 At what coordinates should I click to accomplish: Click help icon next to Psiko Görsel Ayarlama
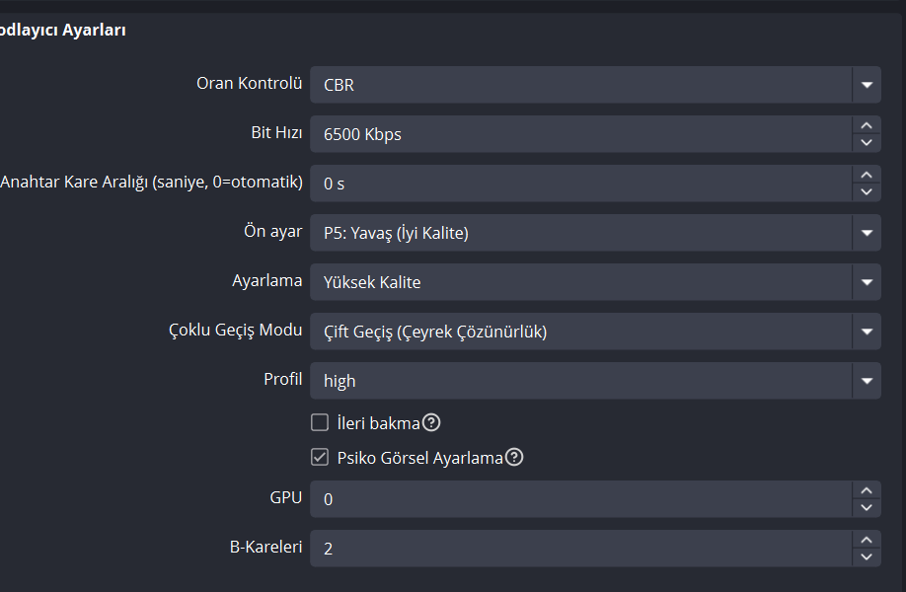point(514,458)
